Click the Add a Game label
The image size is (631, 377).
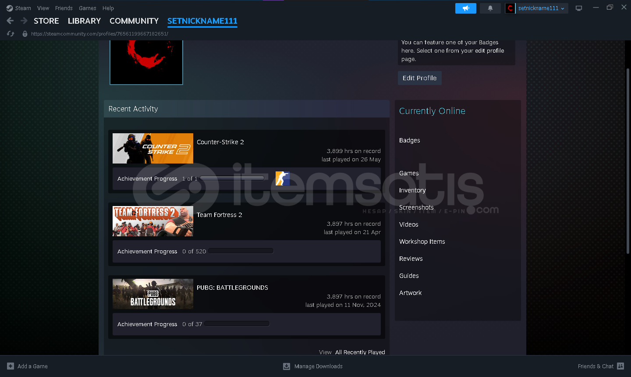pos(32,366)
